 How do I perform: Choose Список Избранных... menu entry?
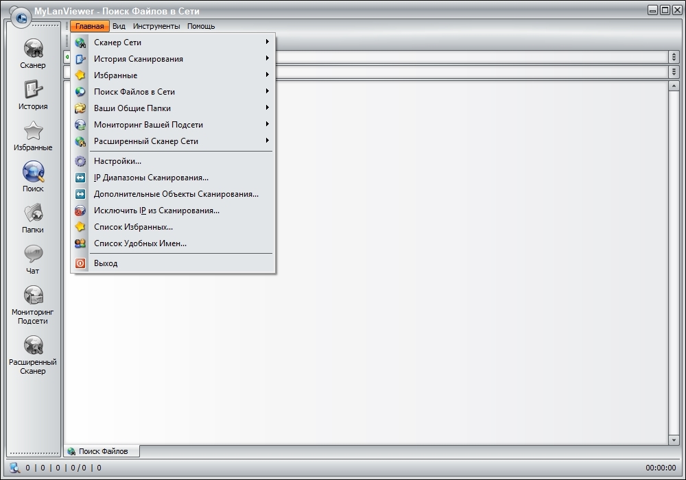173,227
